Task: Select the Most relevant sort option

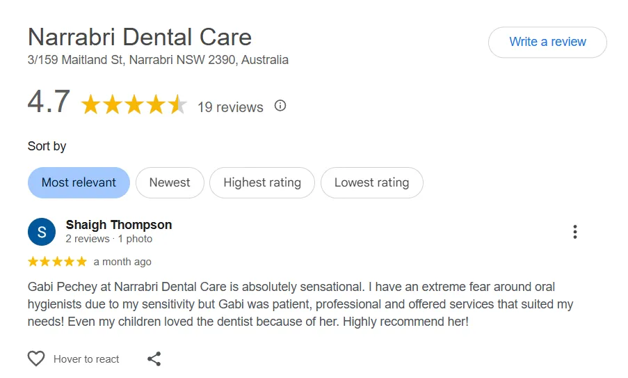Action: click(79, 182)
